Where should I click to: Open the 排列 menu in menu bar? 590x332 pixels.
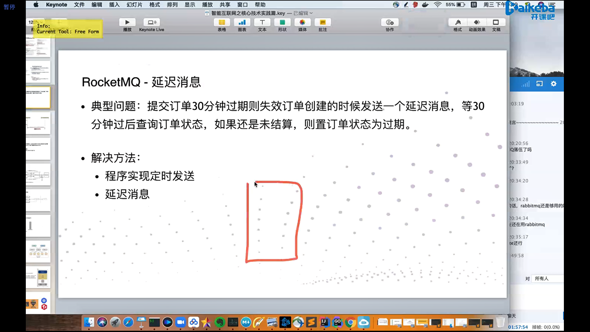coord(172,5)
